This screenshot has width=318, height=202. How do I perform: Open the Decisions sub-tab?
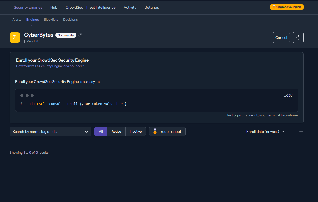click(x=70, y=20)
